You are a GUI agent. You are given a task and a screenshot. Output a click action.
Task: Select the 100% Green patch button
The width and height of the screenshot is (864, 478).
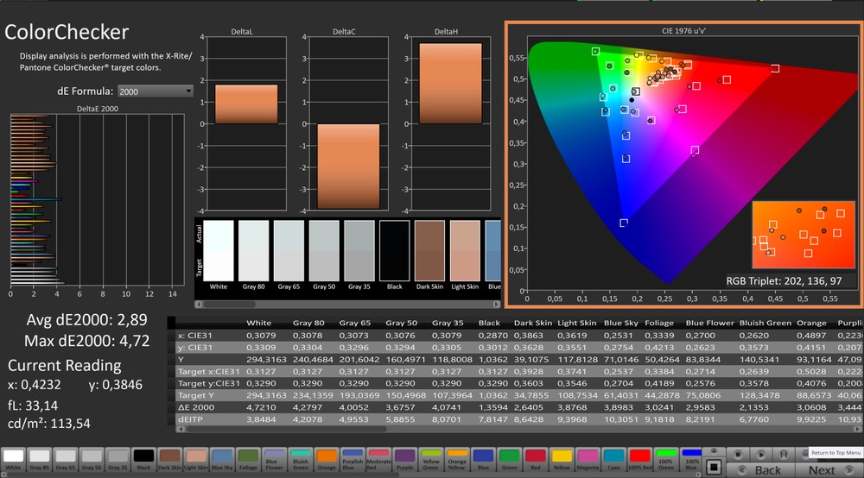(665, 459)
